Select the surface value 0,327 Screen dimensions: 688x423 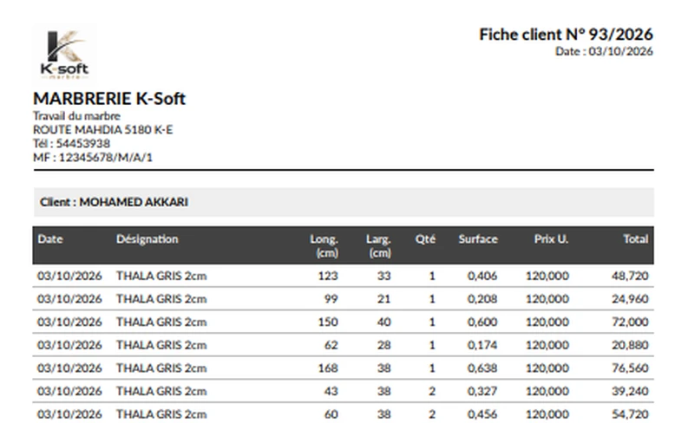[482, 392]
